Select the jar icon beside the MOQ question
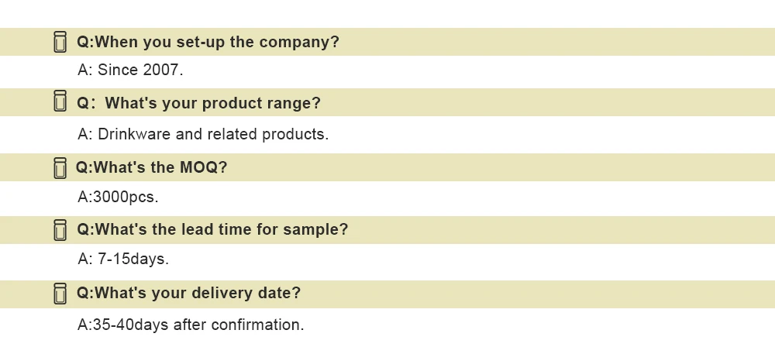This screenshot has width=775, height=354. point(60,167)
